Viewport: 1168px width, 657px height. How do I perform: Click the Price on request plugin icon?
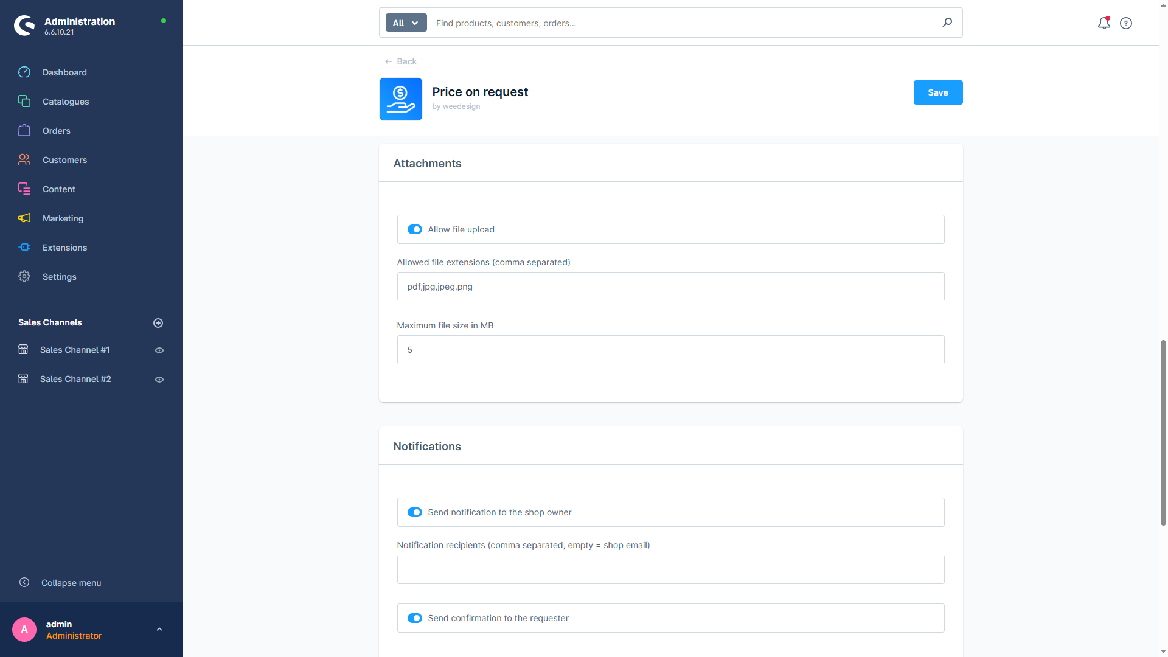(401, 99)
